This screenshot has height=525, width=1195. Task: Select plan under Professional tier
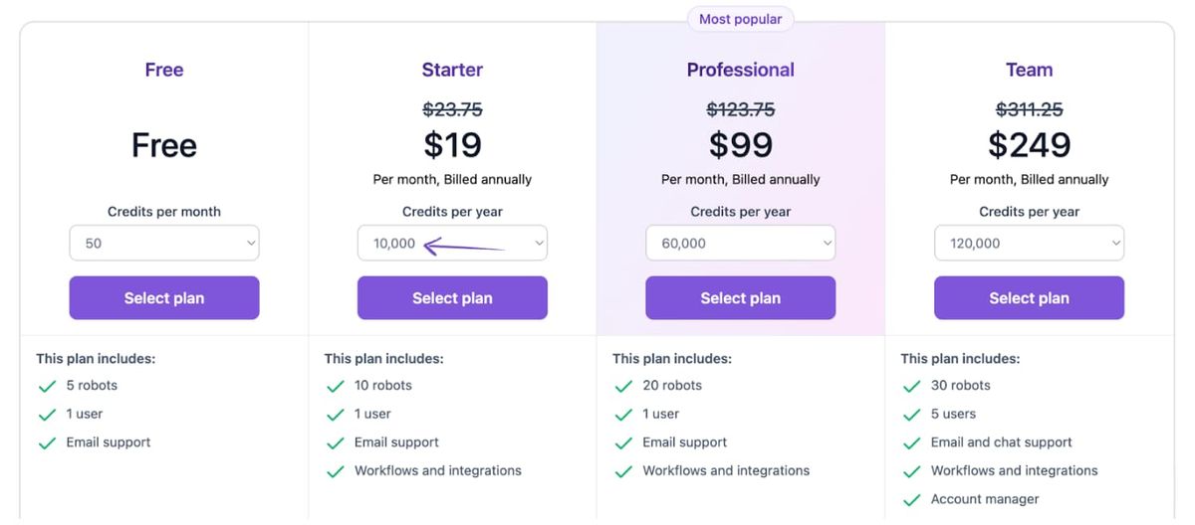740,298
